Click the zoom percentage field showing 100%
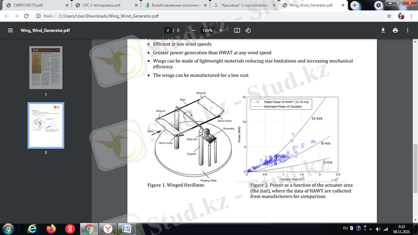Image resolution: width=418 pixels, height=235 pixels. click(x=207, y=30)
